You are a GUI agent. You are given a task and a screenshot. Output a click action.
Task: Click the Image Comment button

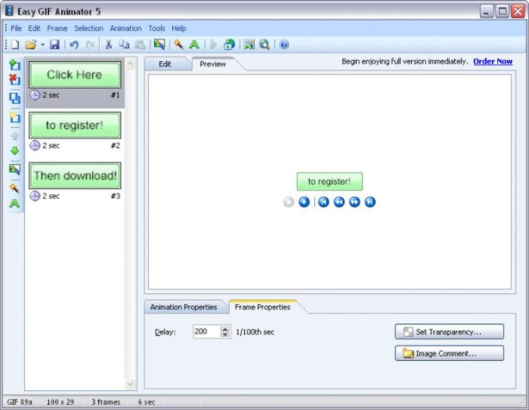(449, 353)
